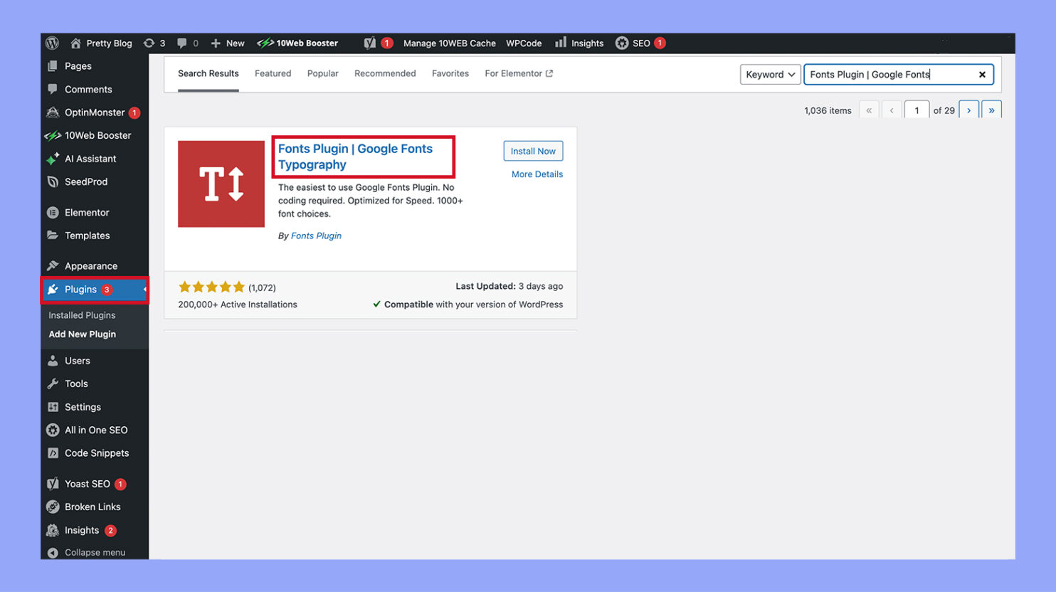The image size is (1056, 592).
Task: Open the Keyword filter dropdown
Action: coord(769,74)
